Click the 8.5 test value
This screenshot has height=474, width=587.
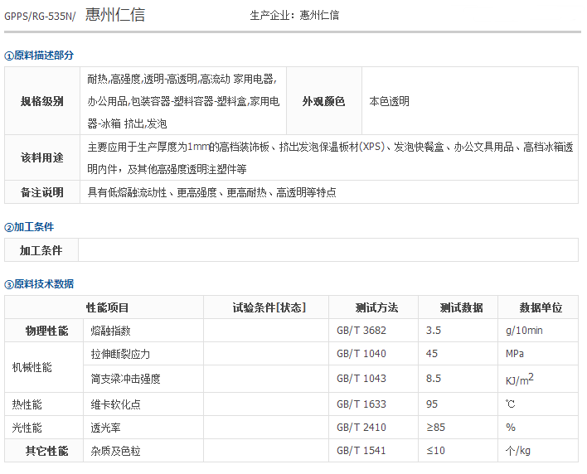(434, 379)
